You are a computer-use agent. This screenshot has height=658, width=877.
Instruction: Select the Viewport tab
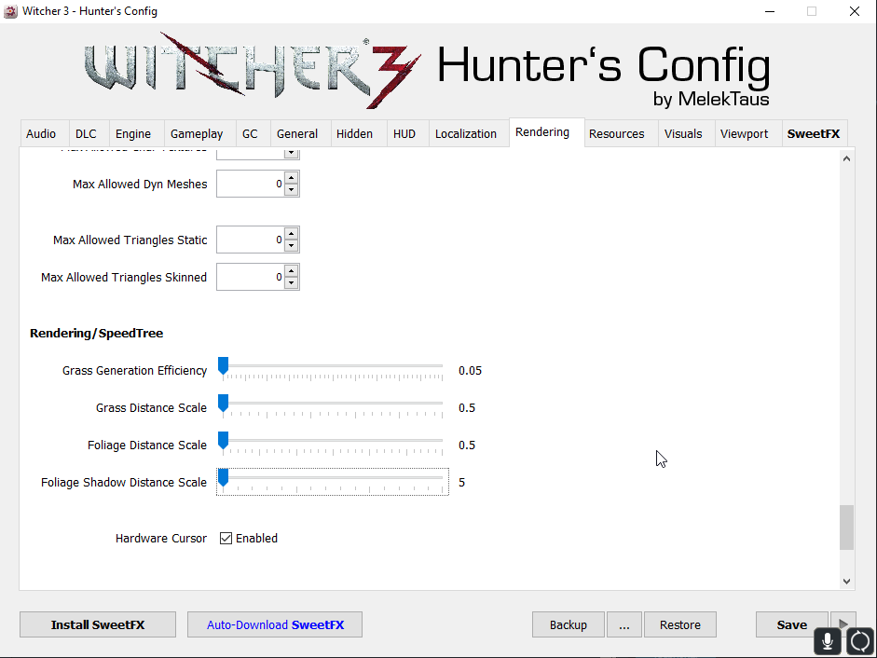[x=748, y=133]
